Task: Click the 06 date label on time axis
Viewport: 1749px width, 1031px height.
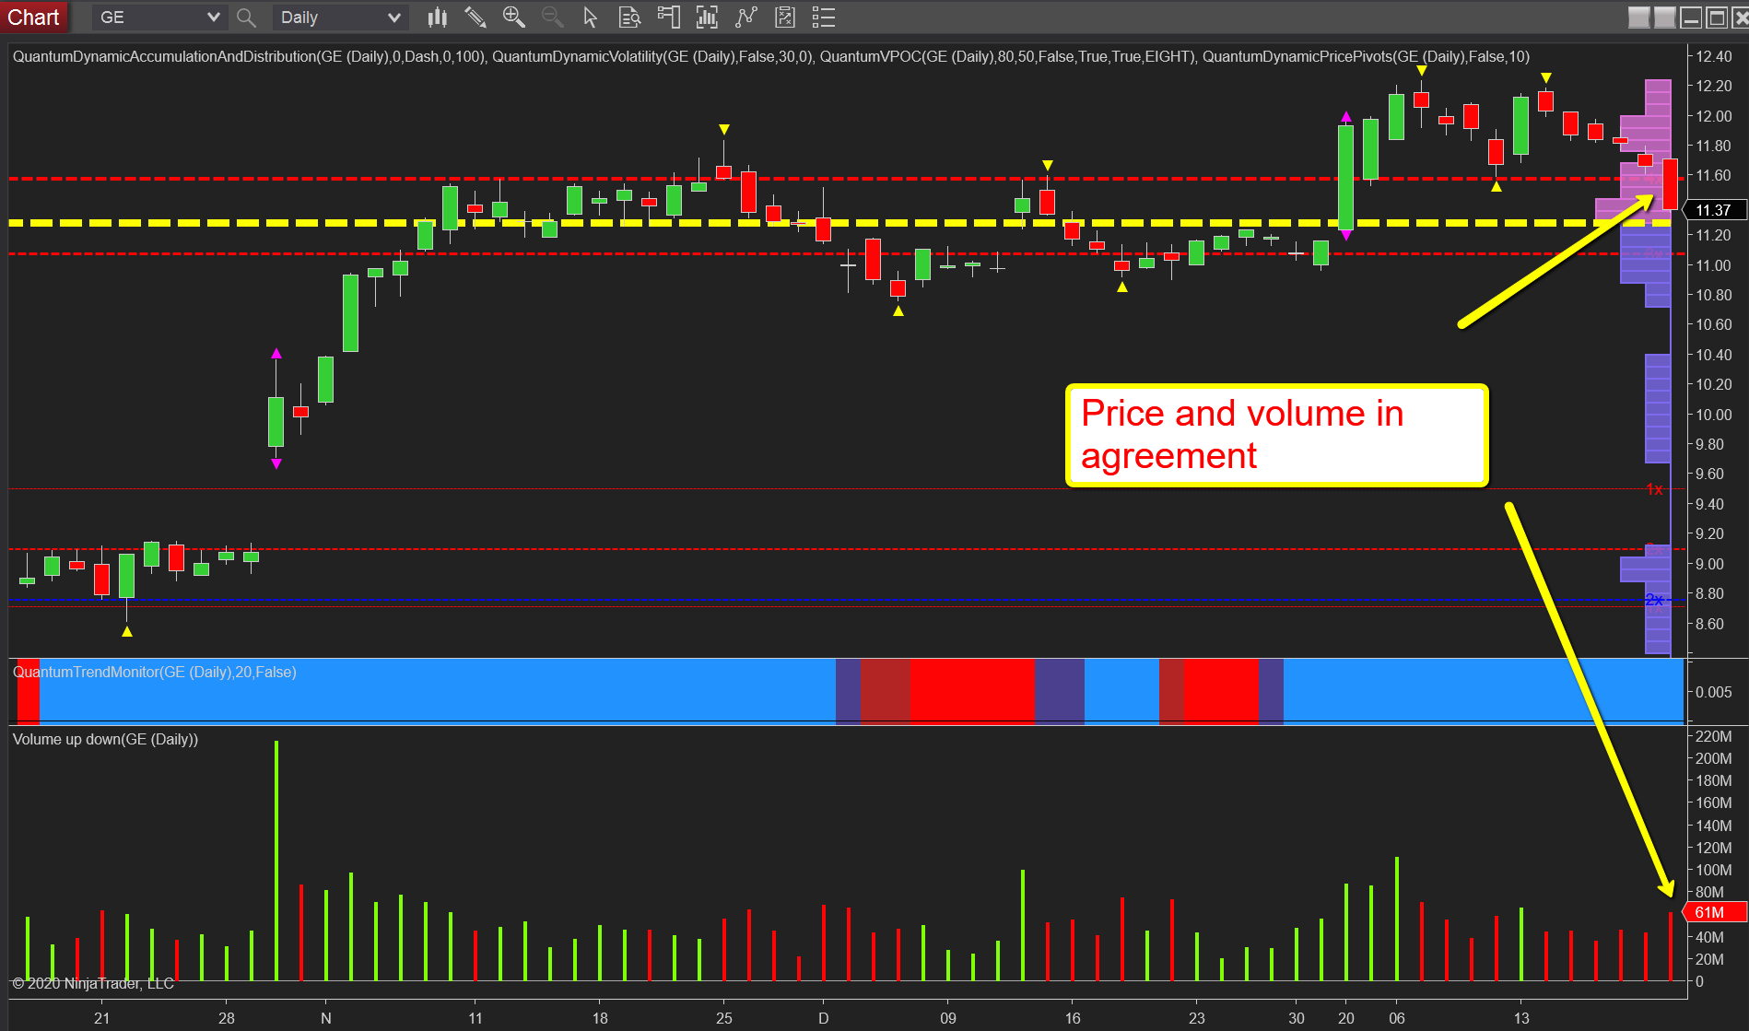Action: click(x=1397, y=1018)
